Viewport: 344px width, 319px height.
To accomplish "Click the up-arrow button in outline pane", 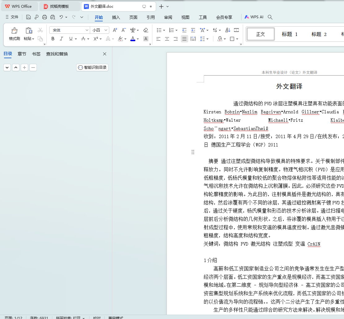I will point(16,68).
